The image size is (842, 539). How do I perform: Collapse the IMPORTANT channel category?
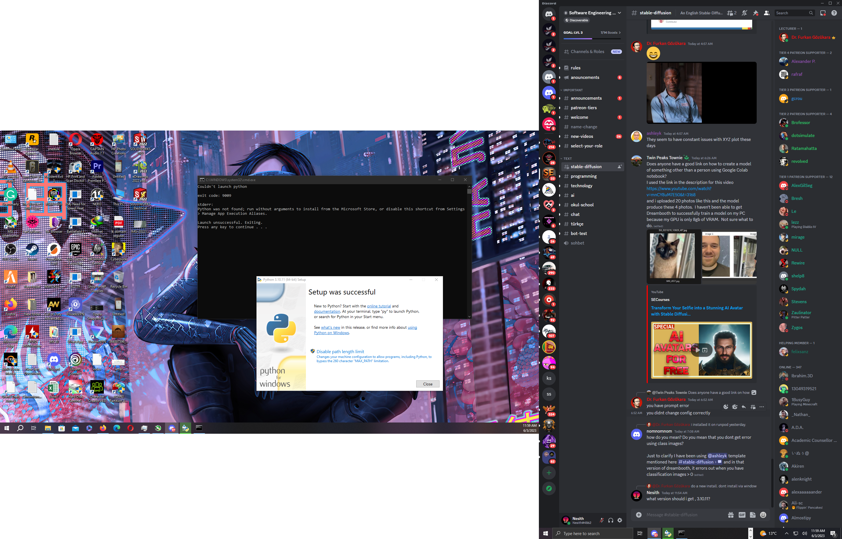pyautogui.click(x=573, y=90)
